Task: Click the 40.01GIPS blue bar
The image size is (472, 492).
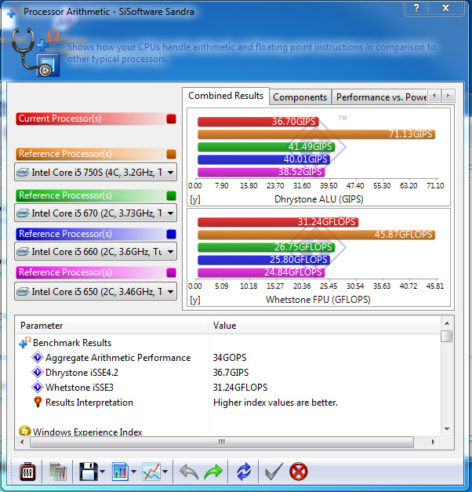Action: pyautogui.click(x=263, y=159)
